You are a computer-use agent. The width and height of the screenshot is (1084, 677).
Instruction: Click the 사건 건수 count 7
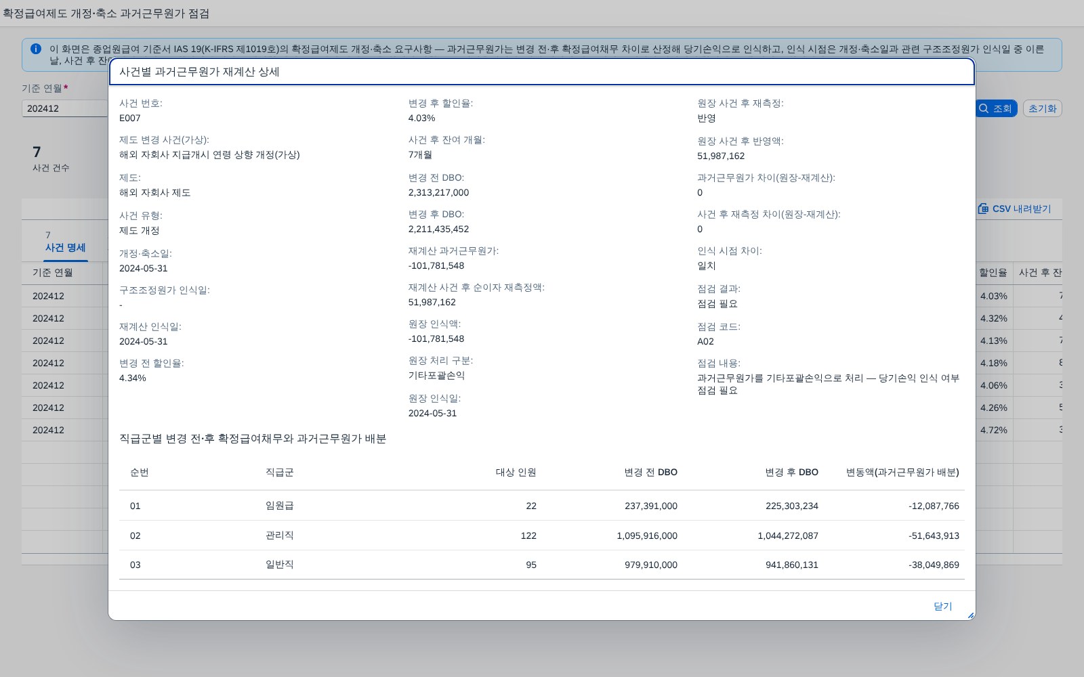pos(37,152)
